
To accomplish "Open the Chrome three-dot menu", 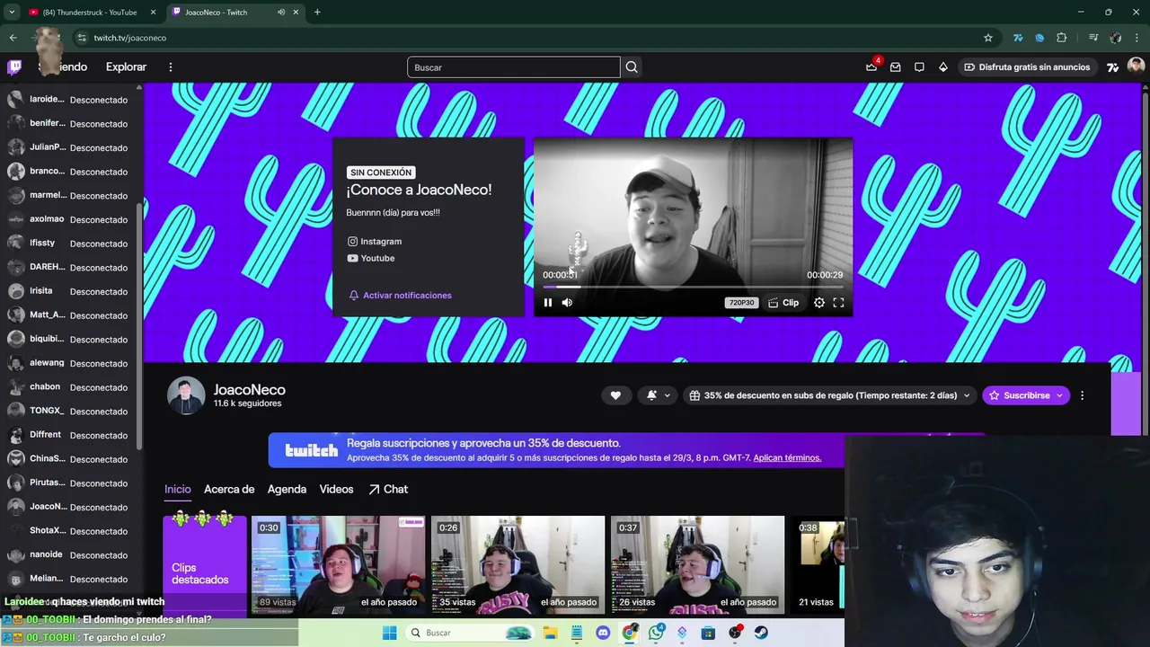I will pos(1137,38).
